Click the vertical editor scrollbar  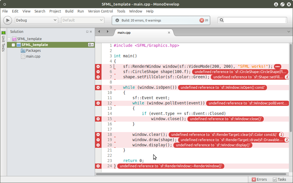click(291, 88)
